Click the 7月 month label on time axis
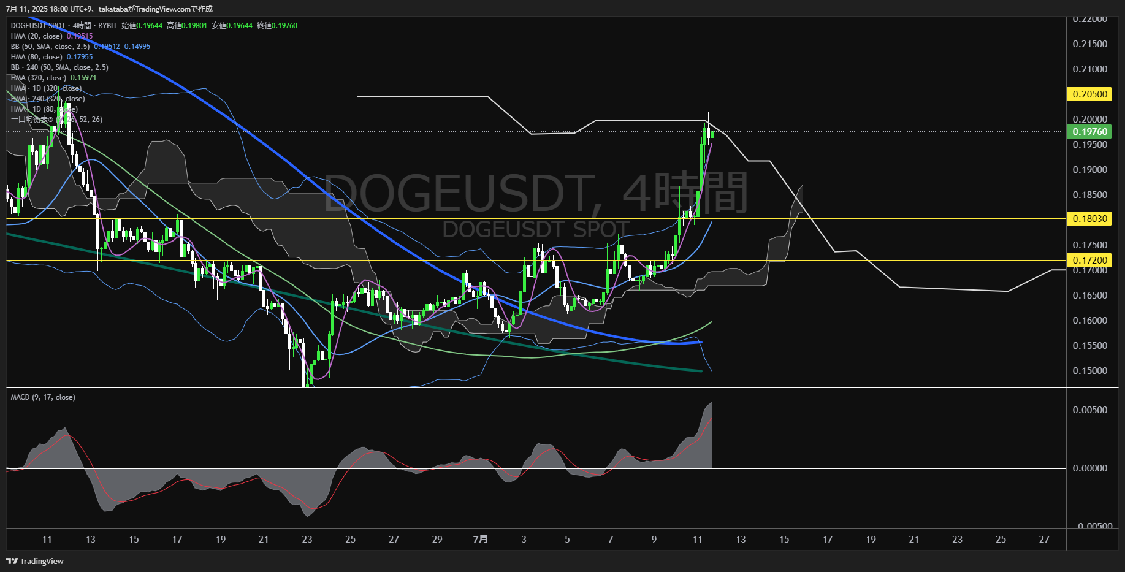The image size is (1125, 572). tap(481, 540)
